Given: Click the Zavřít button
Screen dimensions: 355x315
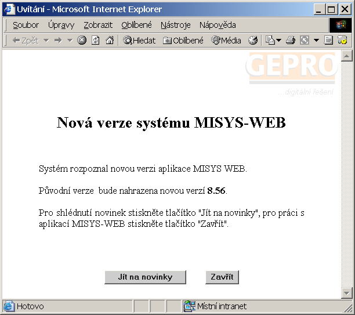Looking at the screenshot, I should click(x=222, y=277).
